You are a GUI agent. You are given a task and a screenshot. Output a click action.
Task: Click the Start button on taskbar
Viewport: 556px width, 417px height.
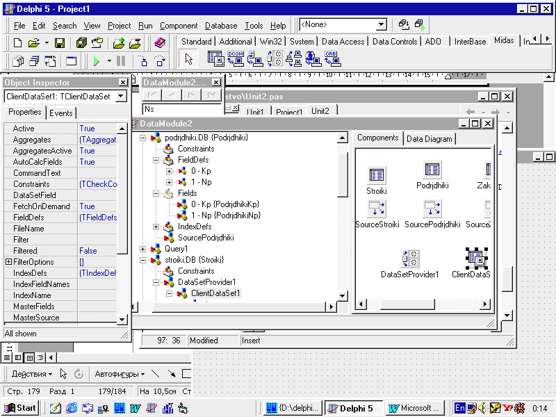coord(20,408)
